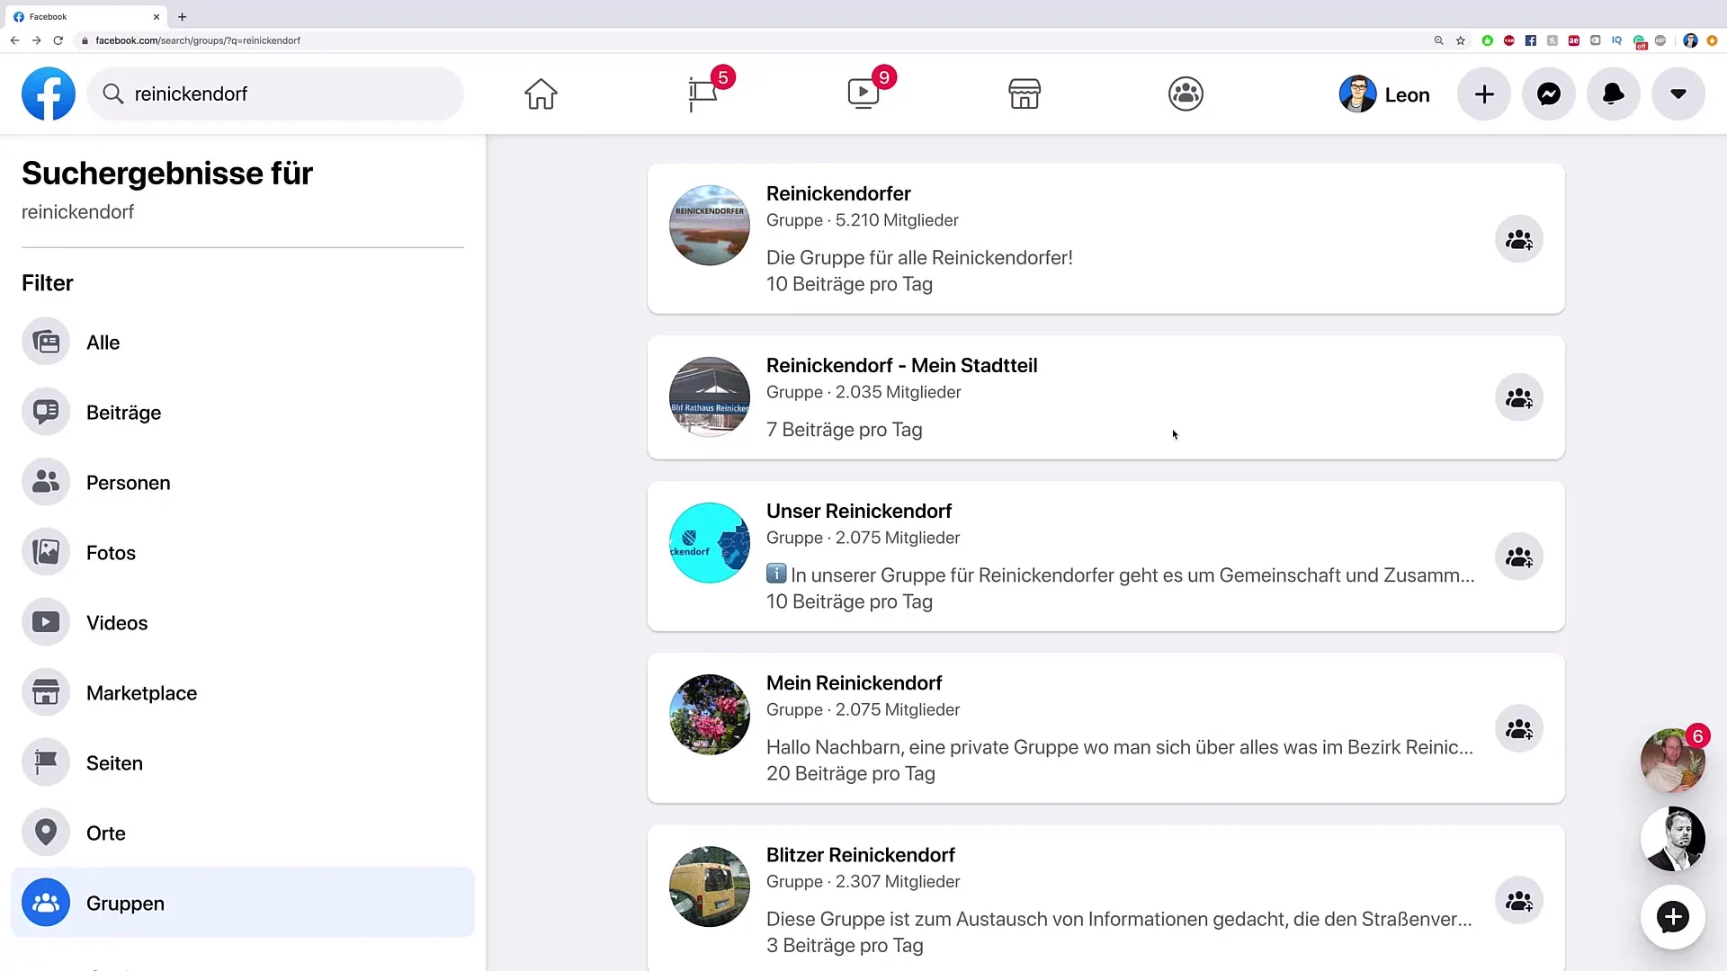Screen dimensions: 1727x971
Task: Open the video/watch icon tab
Action: 863,94
